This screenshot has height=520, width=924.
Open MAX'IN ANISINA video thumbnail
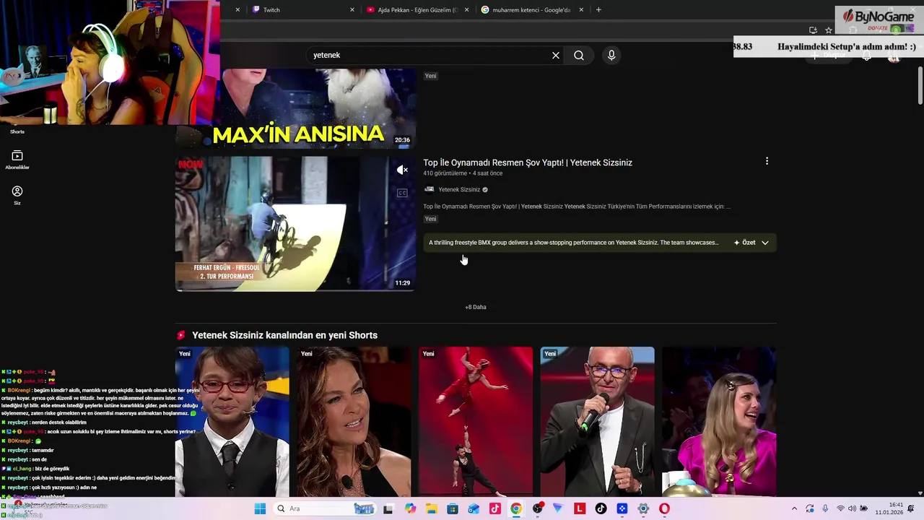coord(295,108)
